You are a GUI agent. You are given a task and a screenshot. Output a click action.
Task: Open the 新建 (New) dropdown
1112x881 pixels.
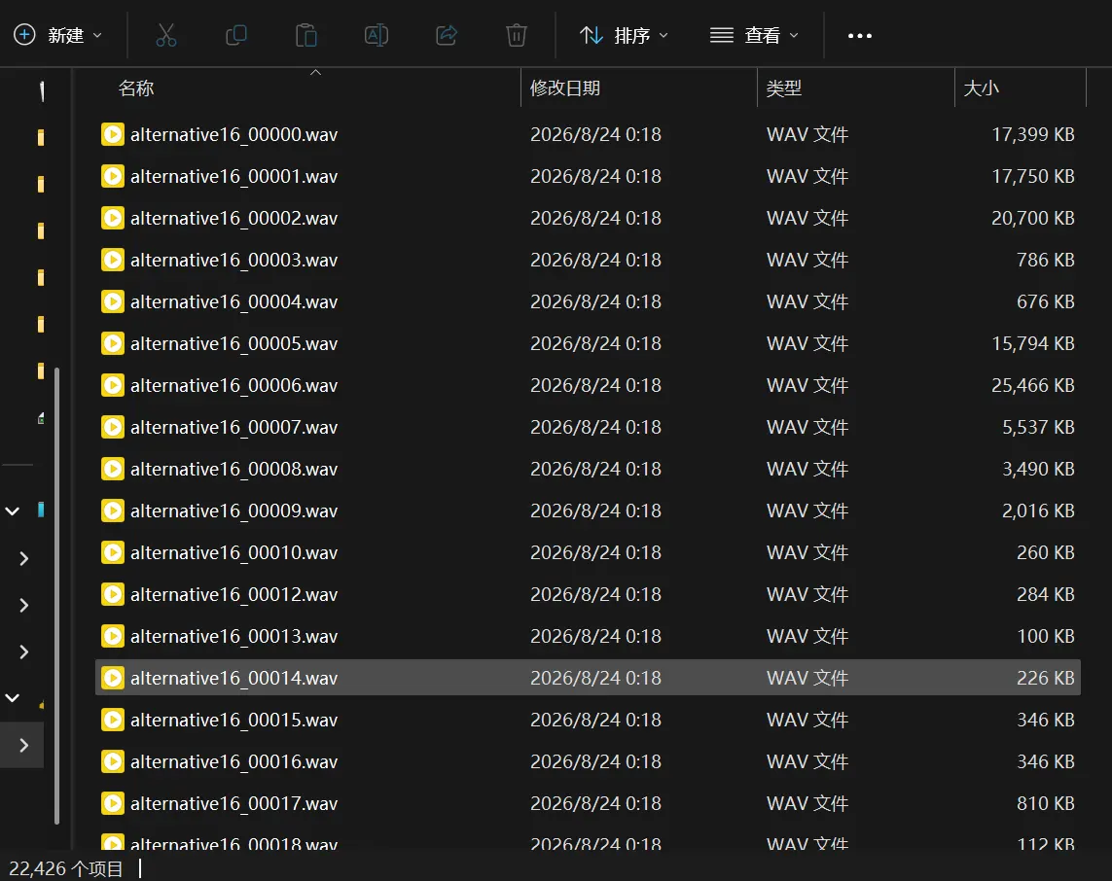(x=58, y=35)
